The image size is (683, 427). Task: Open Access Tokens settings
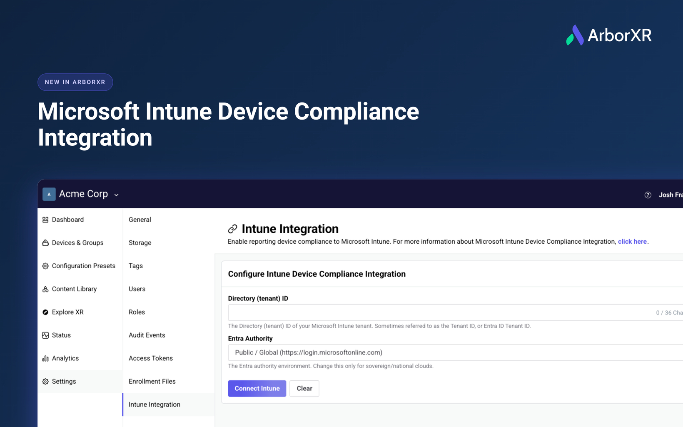[x=168, y=358]
